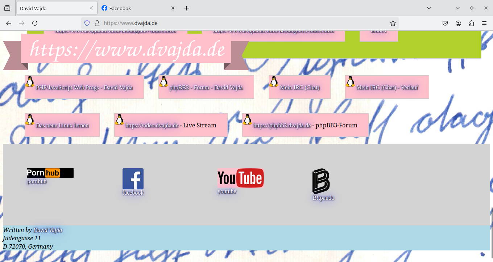Click the padlock icon in the address bar
Viewport: 493px width, 262px height.
point(96,22)
